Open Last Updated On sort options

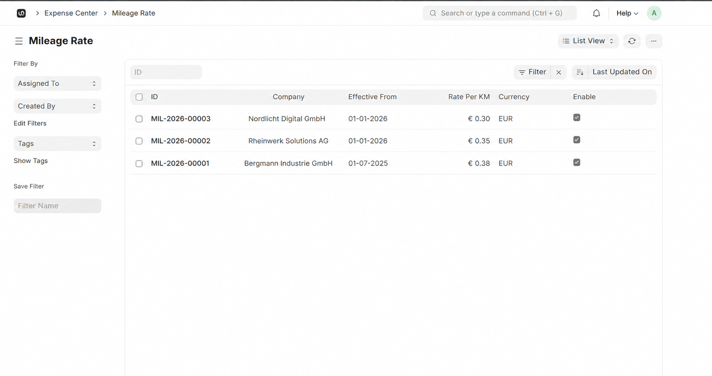[622, 72]
